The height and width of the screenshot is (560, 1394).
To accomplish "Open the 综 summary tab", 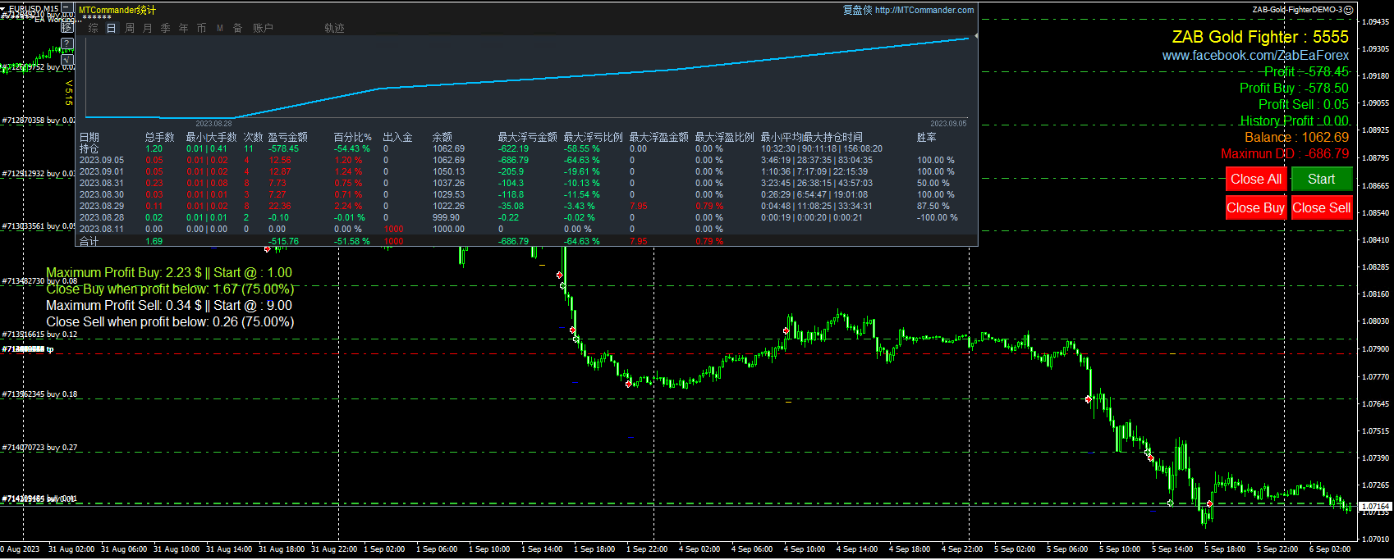I will point(94,28).
